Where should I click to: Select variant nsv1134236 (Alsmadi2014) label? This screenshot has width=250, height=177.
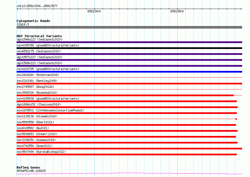37,116
